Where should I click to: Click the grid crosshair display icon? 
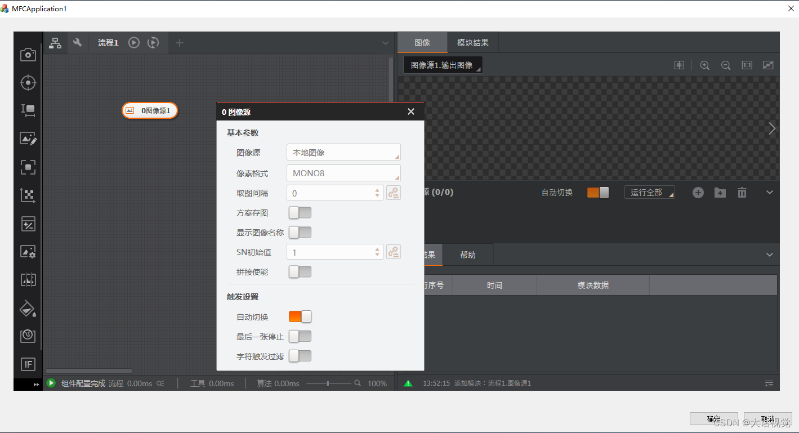point(680,65)
